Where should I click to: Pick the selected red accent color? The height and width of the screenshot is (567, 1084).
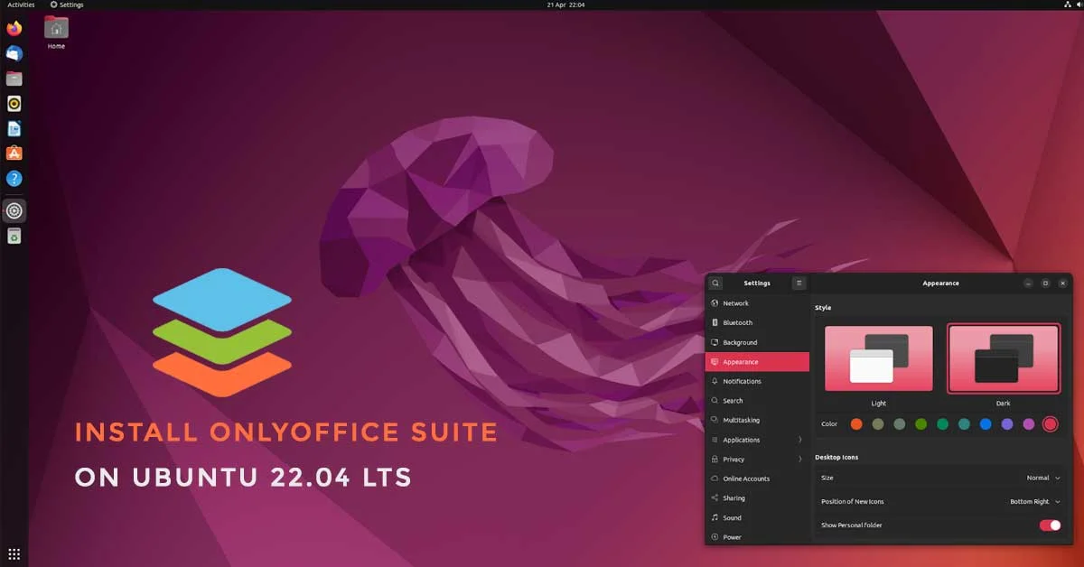(x=1051, y=424)
